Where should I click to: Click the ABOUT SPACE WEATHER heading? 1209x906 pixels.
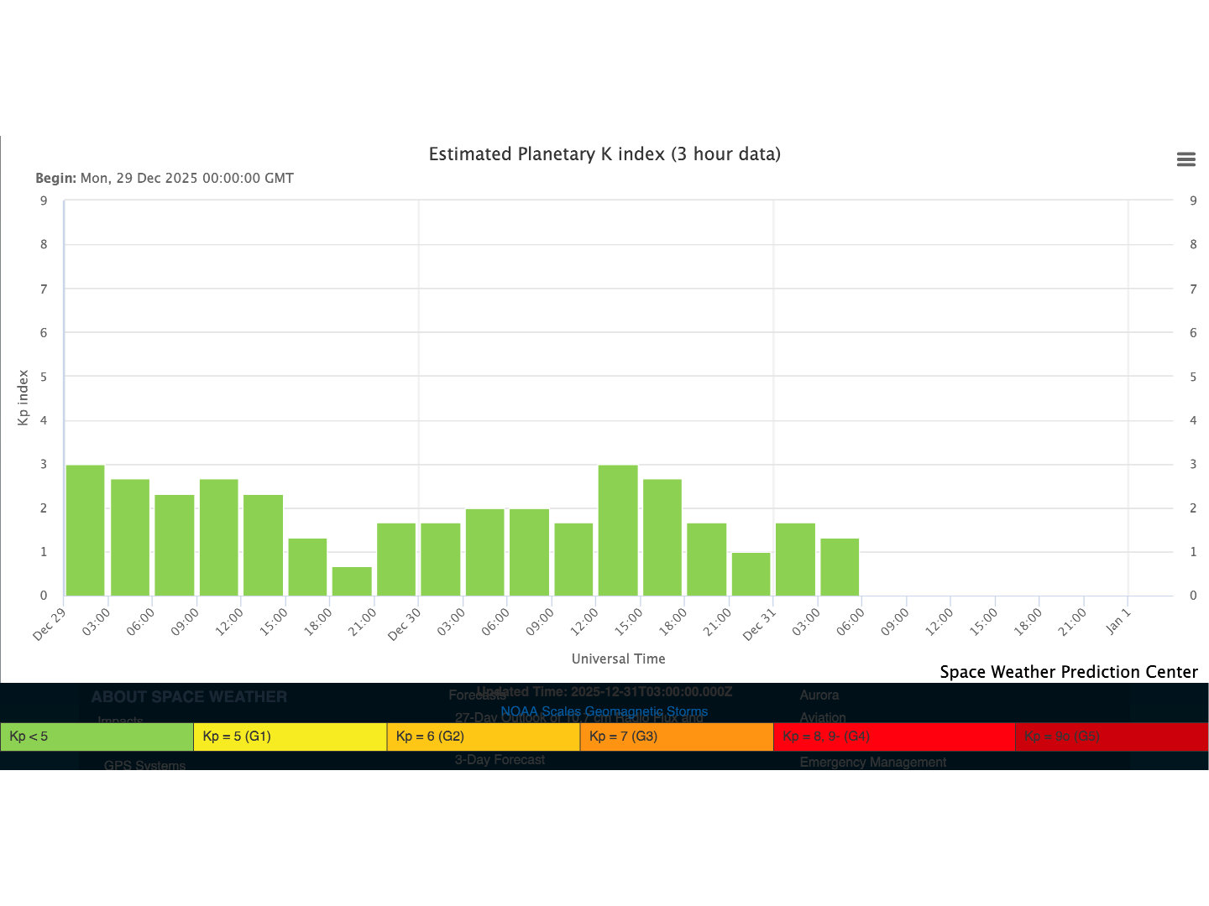(189, 697)
